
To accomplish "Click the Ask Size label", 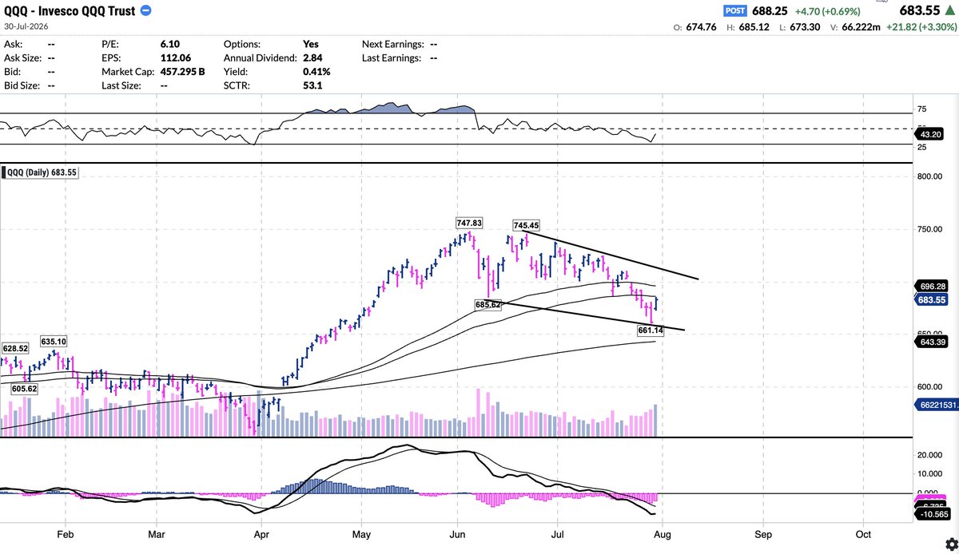I will click(x=25, y=57).
